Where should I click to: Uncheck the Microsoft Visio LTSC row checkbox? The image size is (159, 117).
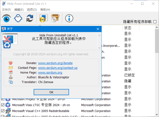[x=3, y=105]
